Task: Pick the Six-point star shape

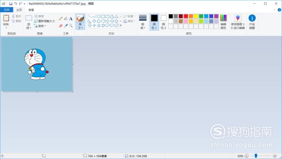Action: (x=103, y=25)
